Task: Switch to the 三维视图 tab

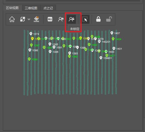Action: point(31,8)
